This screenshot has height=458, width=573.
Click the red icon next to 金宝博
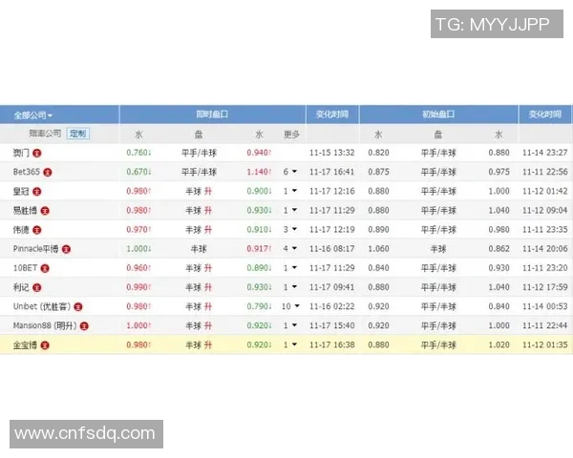(x=44, y=344)
